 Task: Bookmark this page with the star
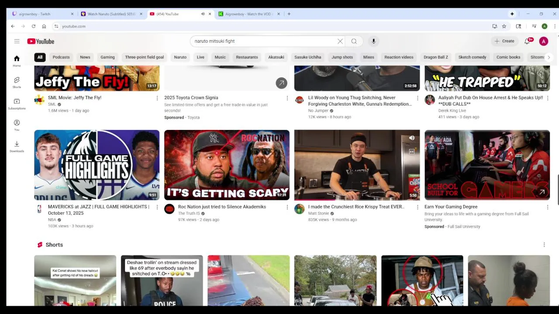[x=504, y=26]
